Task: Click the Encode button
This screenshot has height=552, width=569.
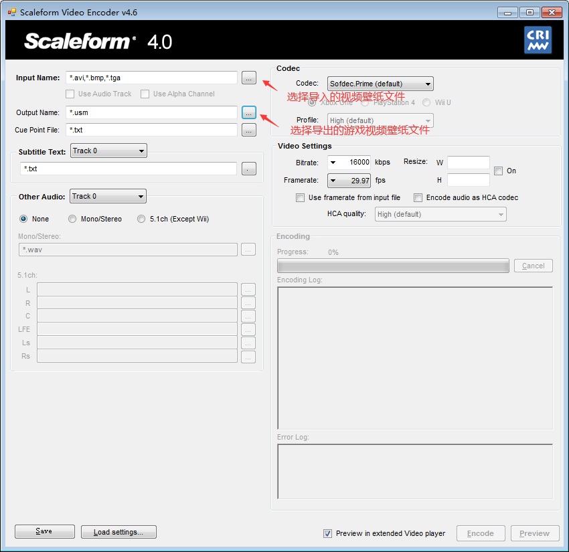Action: [x=481, y=533]
